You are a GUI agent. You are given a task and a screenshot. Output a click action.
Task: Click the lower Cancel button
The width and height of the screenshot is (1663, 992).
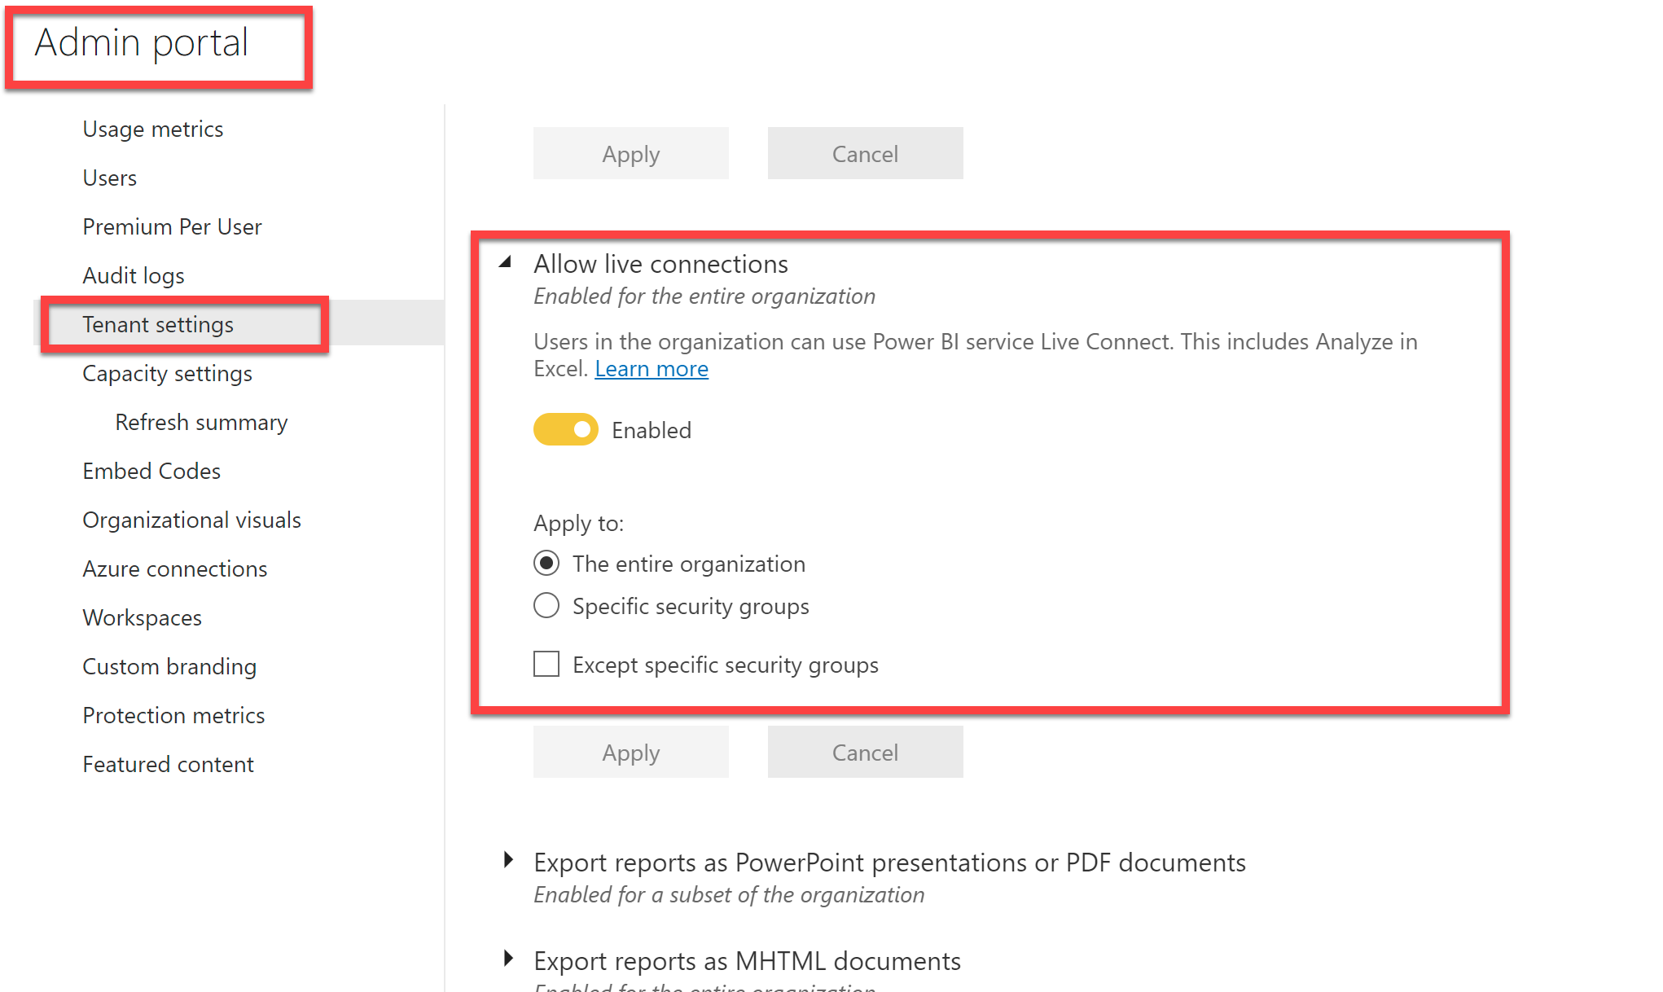[x=865, y=752]
